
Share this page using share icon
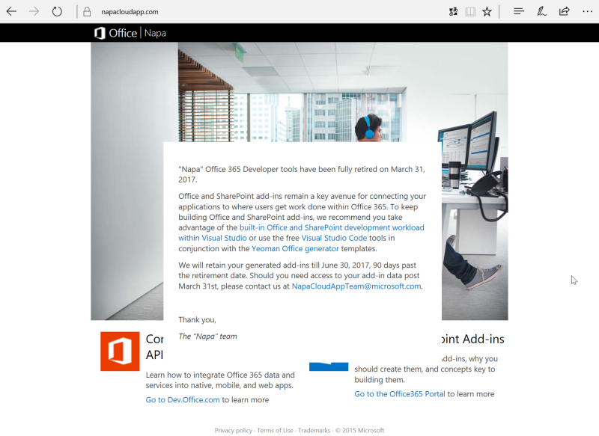click(565, 11)
